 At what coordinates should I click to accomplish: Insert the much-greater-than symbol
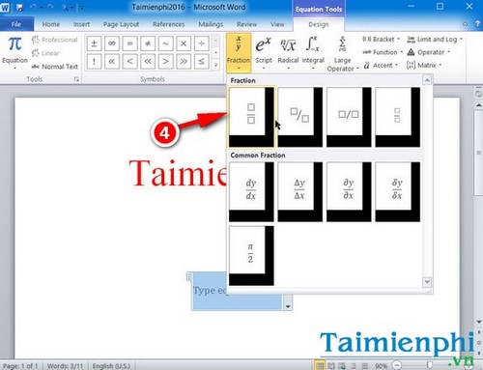click(184, 61)
